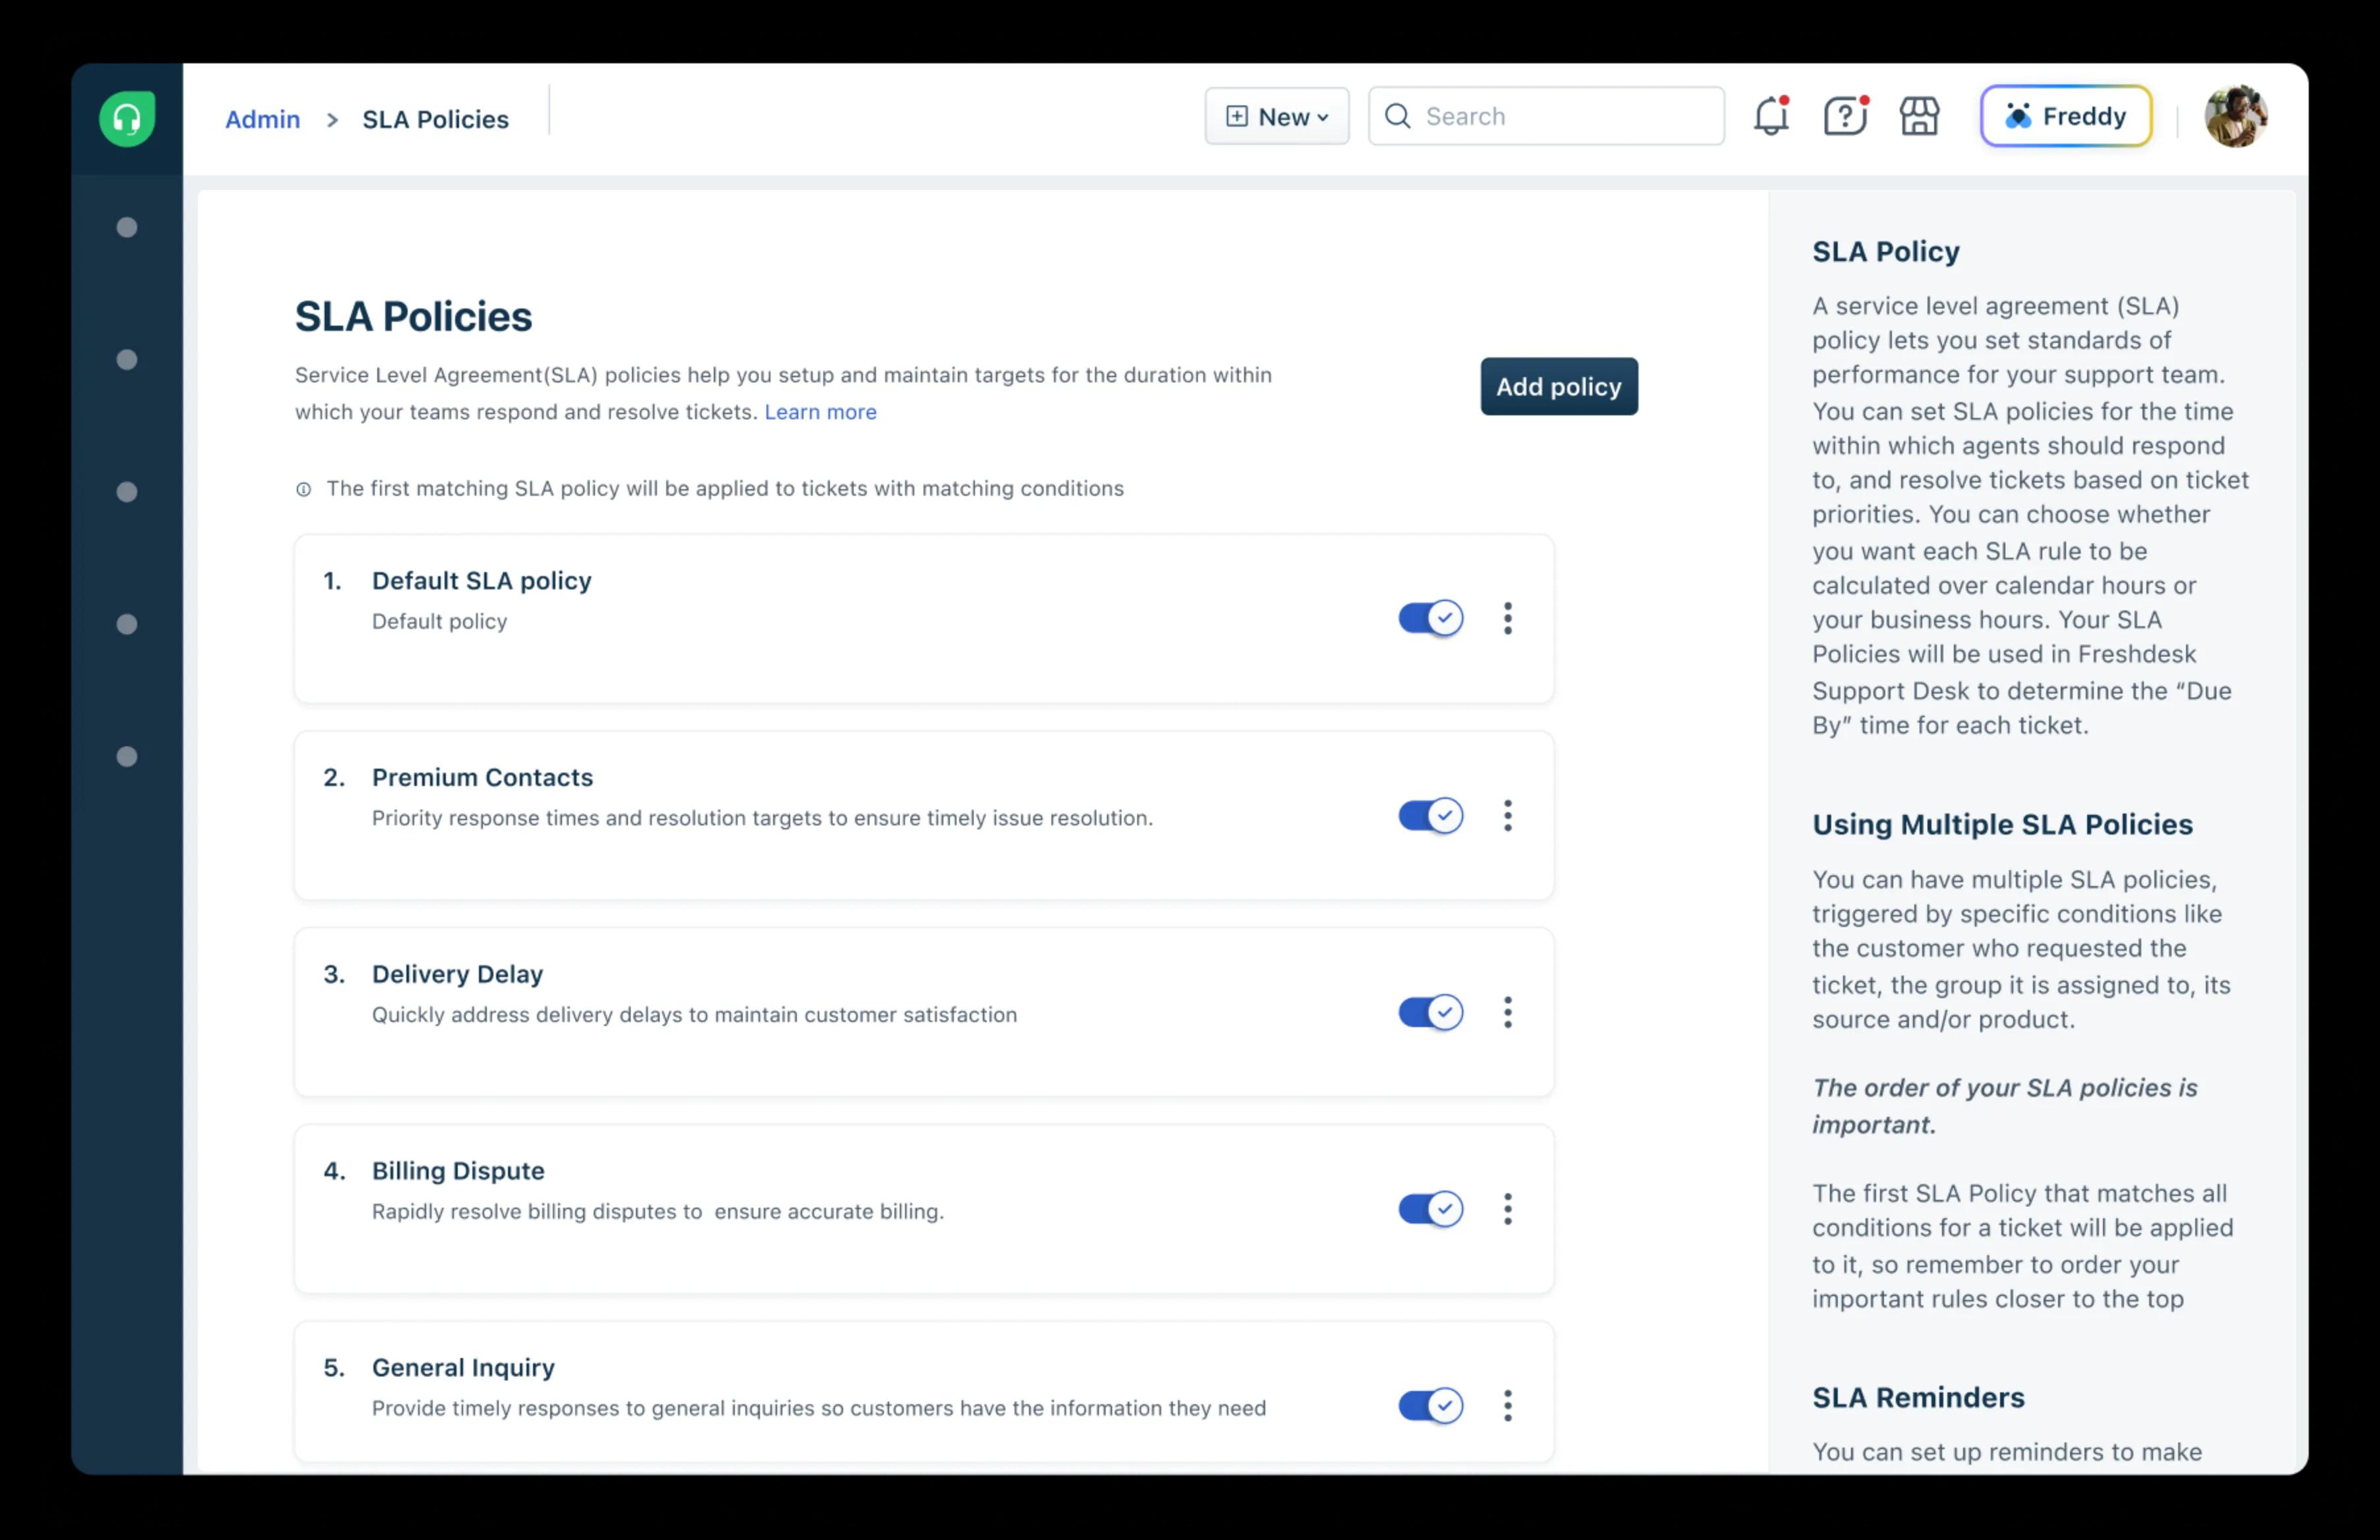2380x1540 pixels.
Task: Open the user profile avatar
Action: 2236,116
